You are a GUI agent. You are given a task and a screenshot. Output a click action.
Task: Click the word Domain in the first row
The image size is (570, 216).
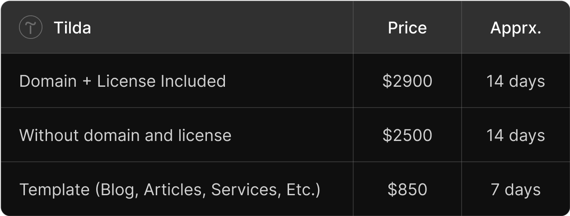[48, 81]
